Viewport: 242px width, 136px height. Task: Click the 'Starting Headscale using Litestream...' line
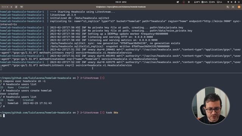click(82, 12)
